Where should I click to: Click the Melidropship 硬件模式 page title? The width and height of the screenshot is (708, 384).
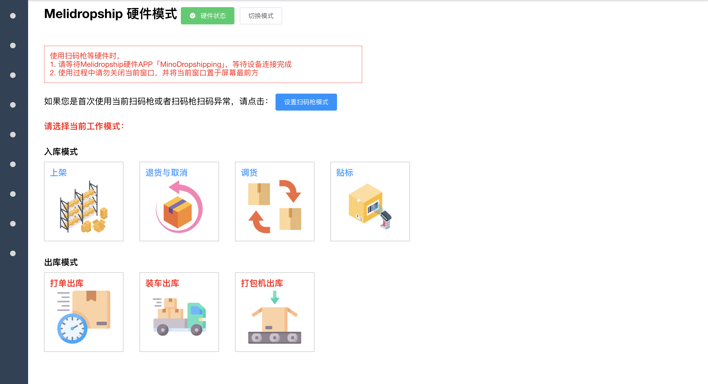coord(111,14)
